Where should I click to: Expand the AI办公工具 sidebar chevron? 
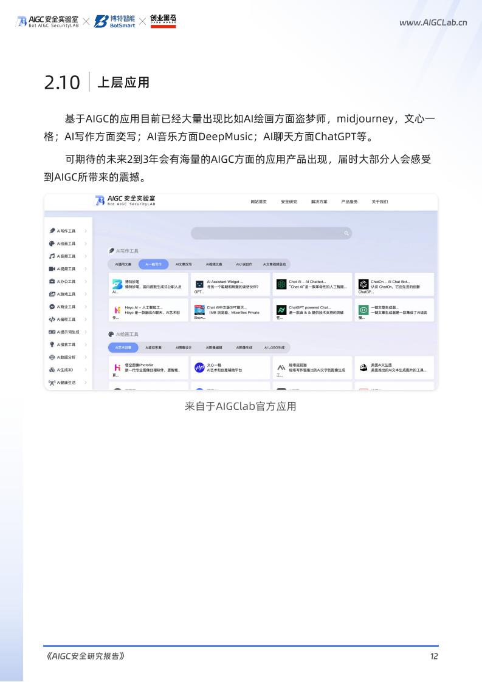[x=86, y=281]
